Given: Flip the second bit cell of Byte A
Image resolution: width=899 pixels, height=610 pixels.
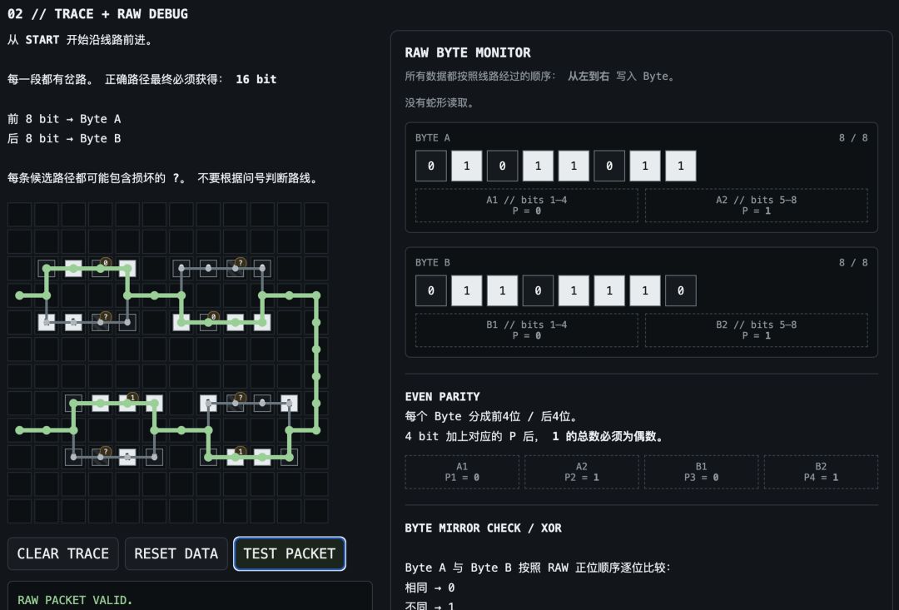Looking at the screenshot, I should tap(467, 166).
